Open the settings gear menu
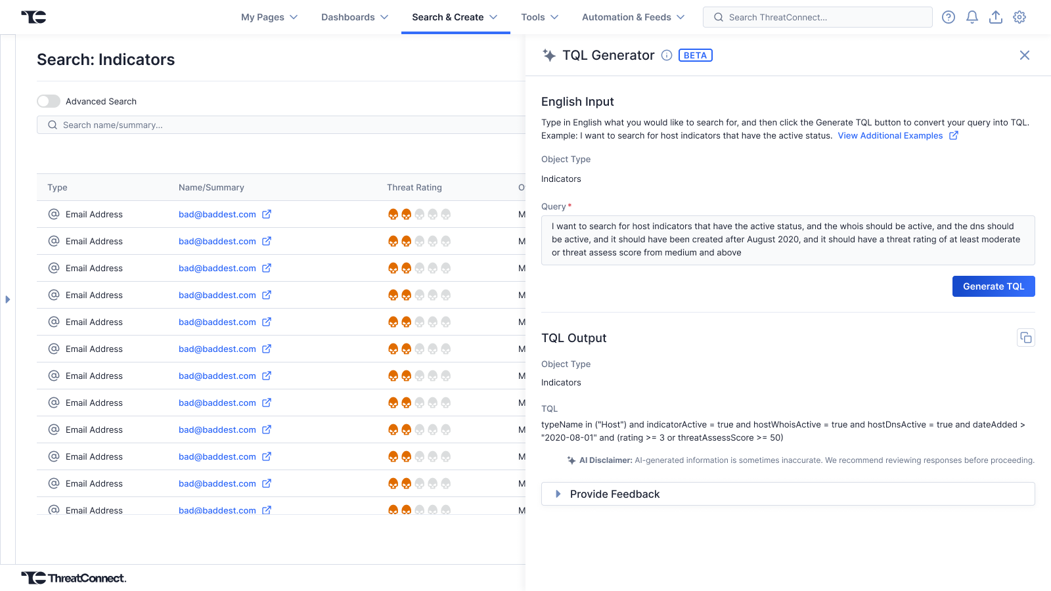Viewport: 1051px width, 591px height. click(1019, 17)
